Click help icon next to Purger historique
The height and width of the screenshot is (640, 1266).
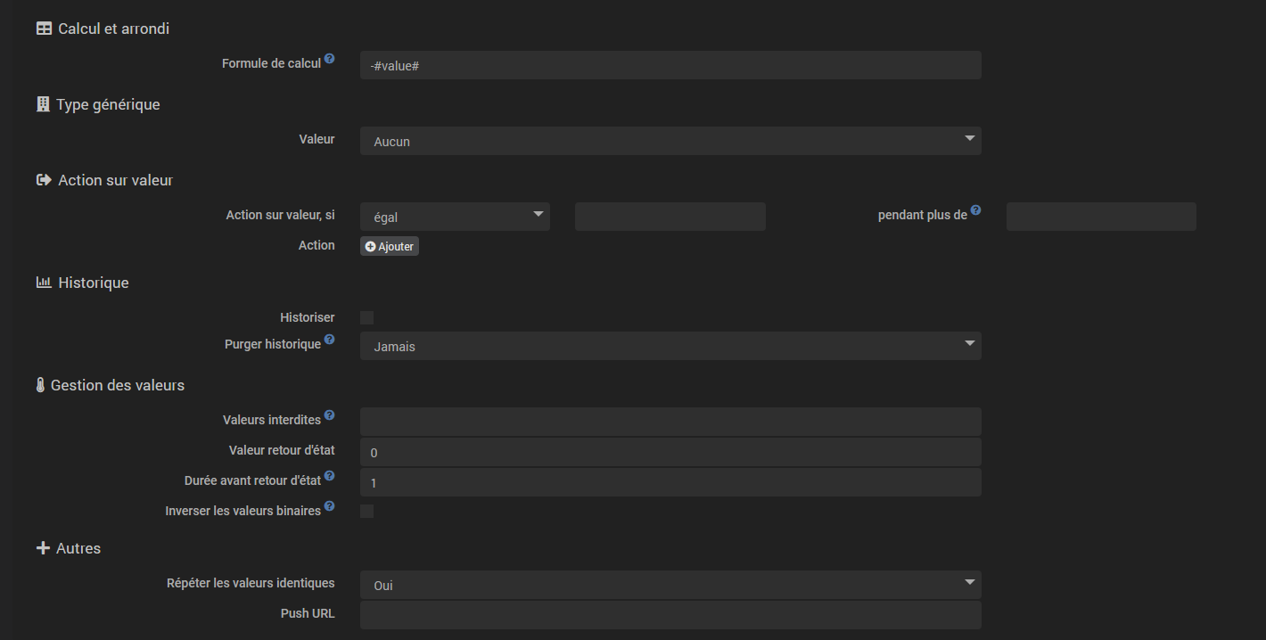tap(330, 340)
